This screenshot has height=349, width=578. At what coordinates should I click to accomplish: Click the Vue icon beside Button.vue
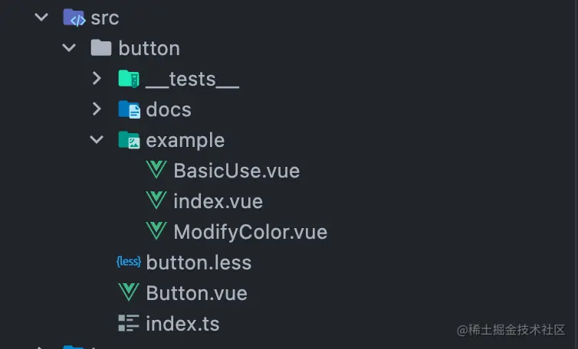tap(129, 292)
